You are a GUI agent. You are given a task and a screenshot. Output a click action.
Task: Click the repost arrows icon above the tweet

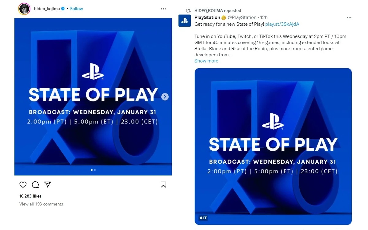(x=188, y=10)
